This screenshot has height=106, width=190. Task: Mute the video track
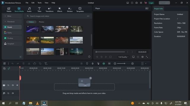coord(13,85)
